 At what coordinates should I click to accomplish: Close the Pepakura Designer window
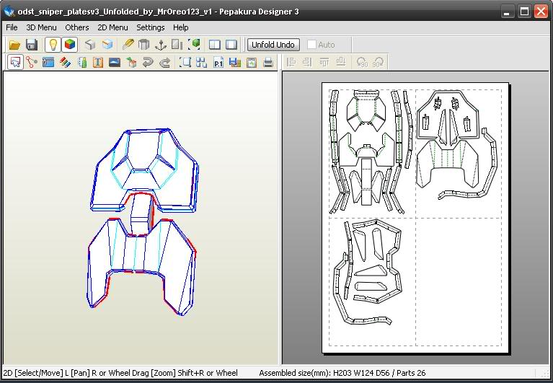tap(541, 12)
